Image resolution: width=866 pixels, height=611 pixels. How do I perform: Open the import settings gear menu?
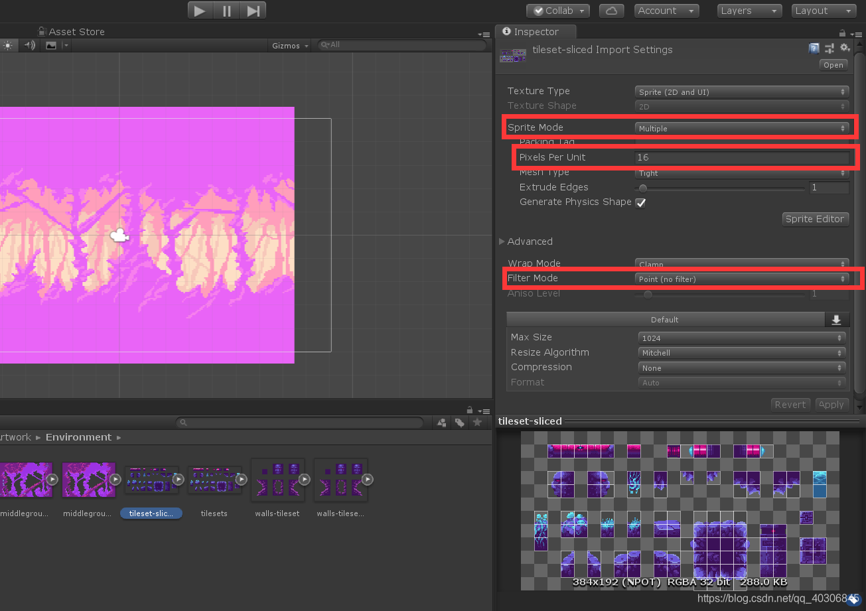click(x=845, y=48)
